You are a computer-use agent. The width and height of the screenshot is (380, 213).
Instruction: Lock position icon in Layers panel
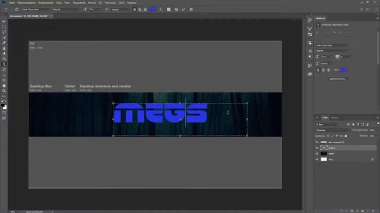(x=337, y=136)
